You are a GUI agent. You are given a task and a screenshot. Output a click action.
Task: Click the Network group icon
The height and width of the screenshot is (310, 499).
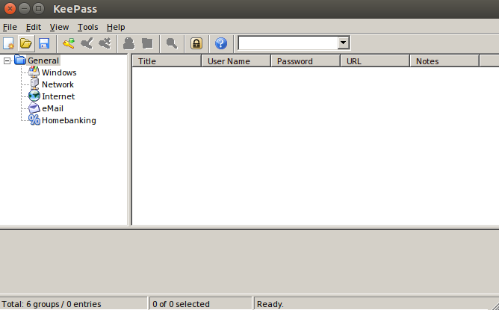point(34,84)
